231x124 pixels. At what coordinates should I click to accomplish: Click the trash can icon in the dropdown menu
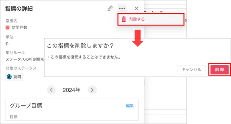(124, 19)
